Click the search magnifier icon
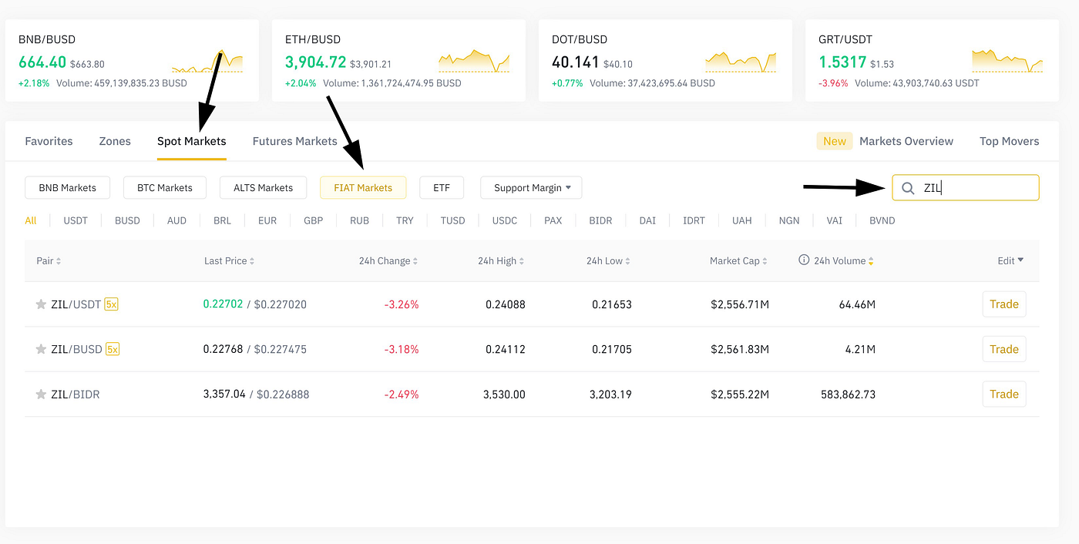The image size is (1079, 544). [908, 188]
